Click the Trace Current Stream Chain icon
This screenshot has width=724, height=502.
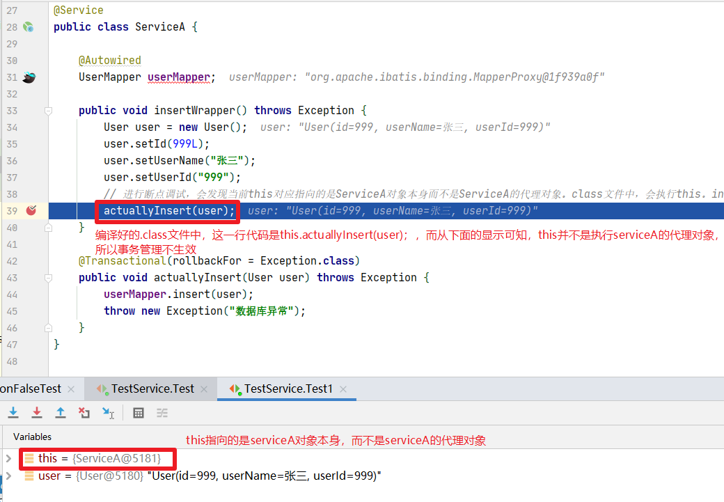pyautogui.click(x=162, y=413)
